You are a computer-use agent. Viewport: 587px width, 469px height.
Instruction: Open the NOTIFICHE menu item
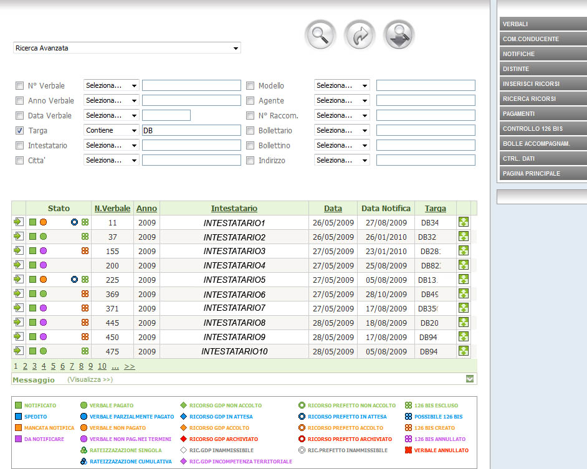click(543, 54)
